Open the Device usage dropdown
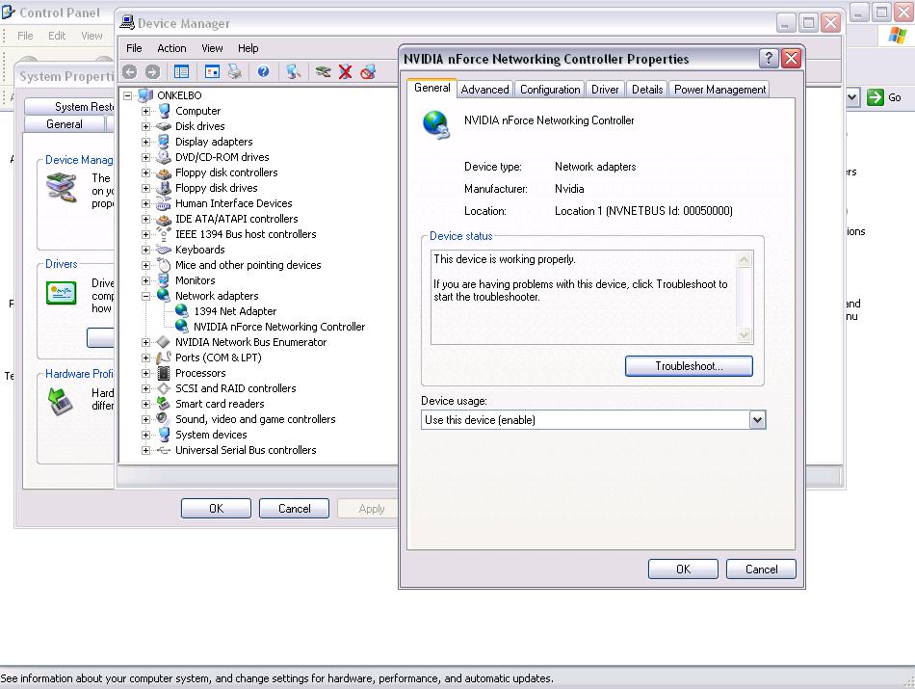 click(x=757, y=420)
